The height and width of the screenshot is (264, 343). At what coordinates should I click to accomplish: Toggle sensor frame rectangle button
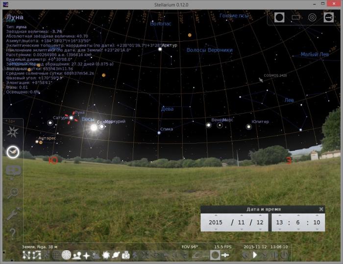point(296,17)
